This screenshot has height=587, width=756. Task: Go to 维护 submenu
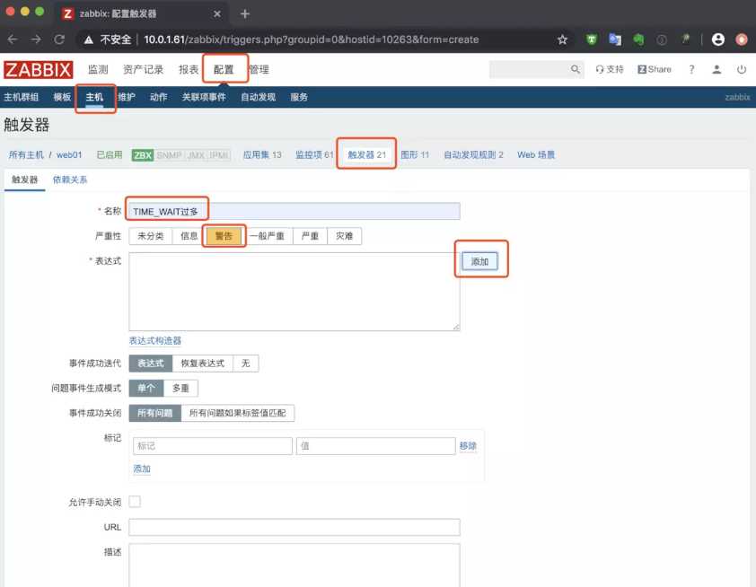point(127,97)
